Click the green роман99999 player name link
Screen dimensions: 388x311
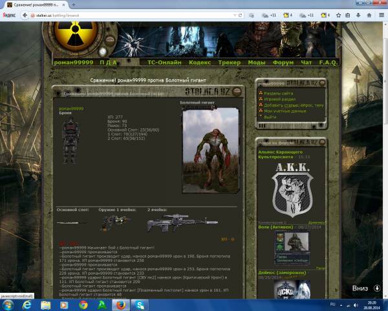pos(71,109)
